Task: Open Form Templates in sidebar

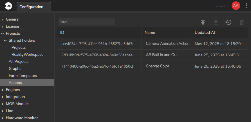Action: click(23, 76)
